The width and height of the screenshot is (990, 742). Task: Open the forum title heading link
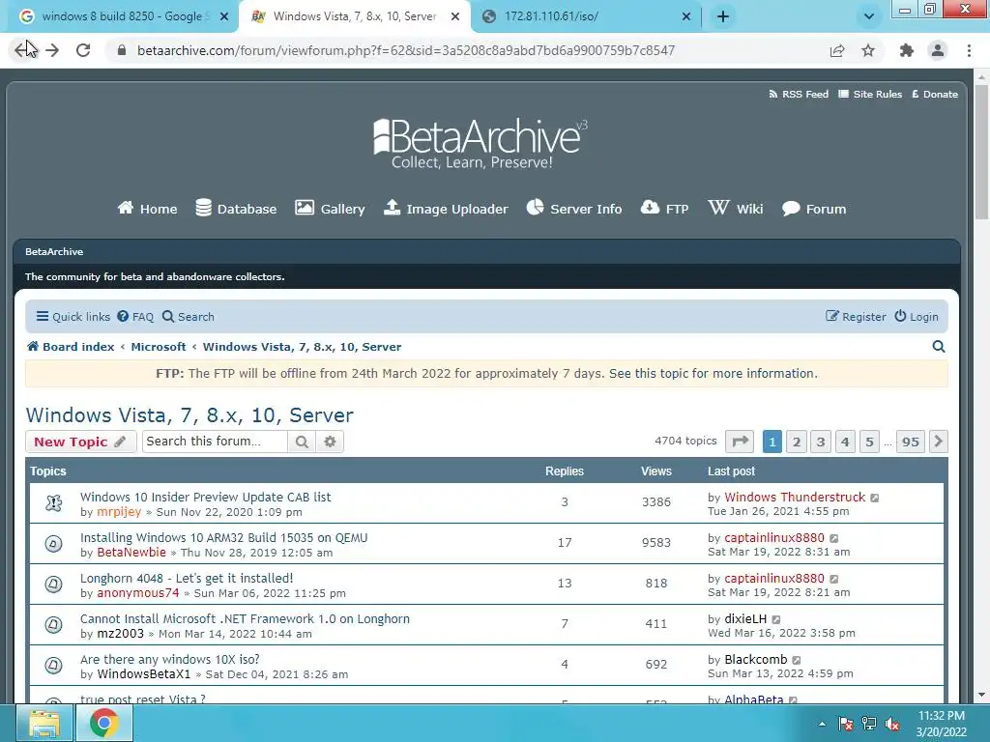tap(189, 414)
